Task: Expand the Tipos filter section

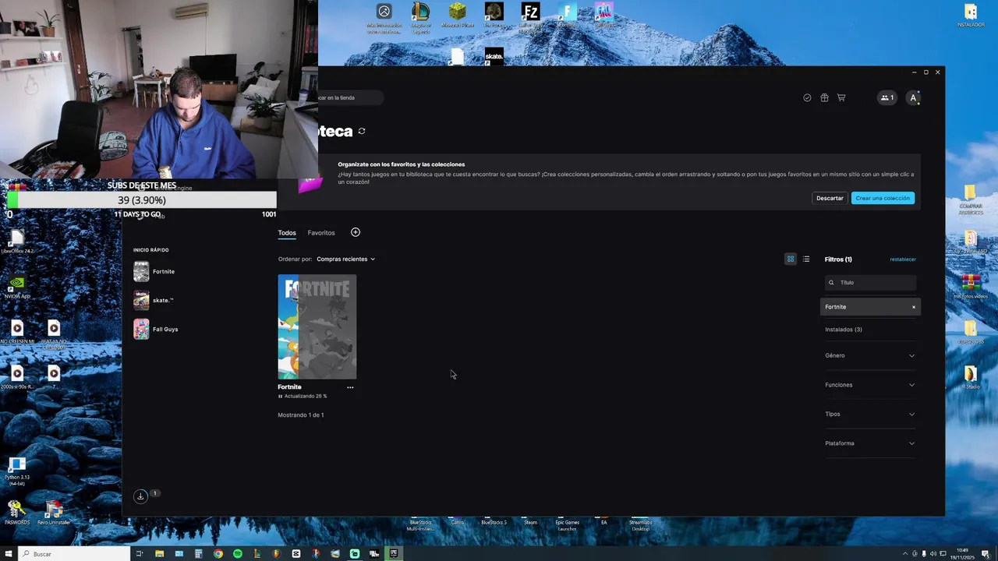Action: pos(870,414)
